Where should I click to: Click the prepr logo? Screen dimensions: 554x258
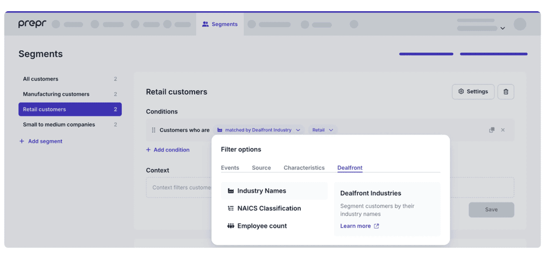point(32,24)
